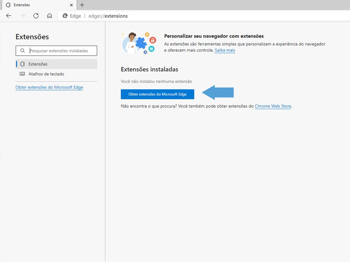
Task: Open sidebar link Obter extensões do Microsoft Edge
Action: tap(49, 87)
